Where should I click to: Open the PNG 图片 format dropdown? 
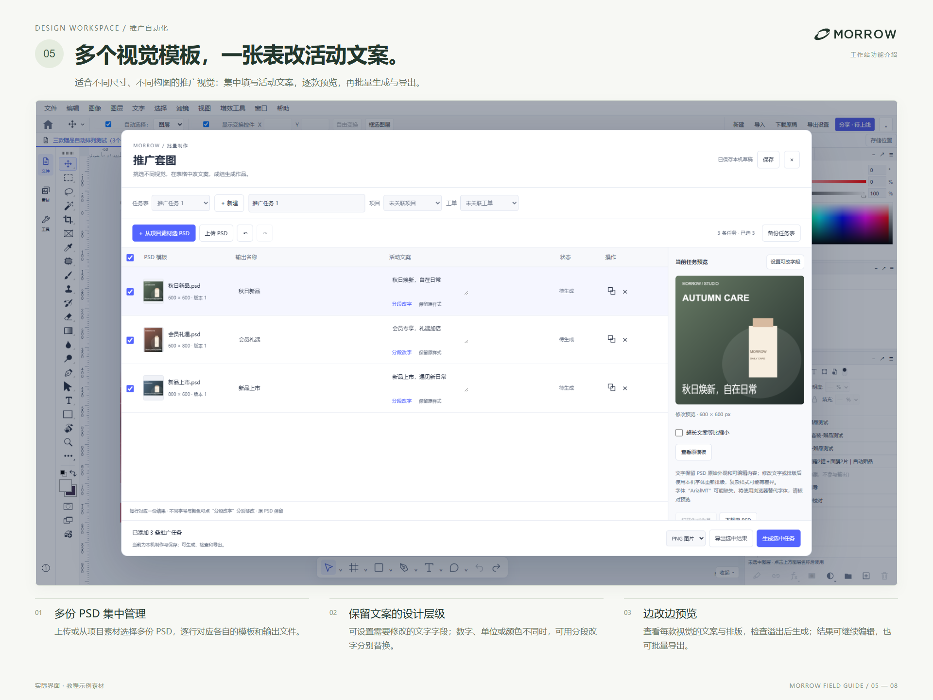pyautogui.click(x=686, y=539)
